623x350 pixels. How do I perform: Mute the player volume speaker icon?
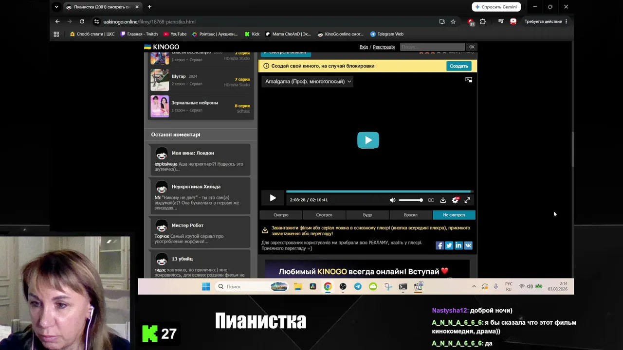393,200
